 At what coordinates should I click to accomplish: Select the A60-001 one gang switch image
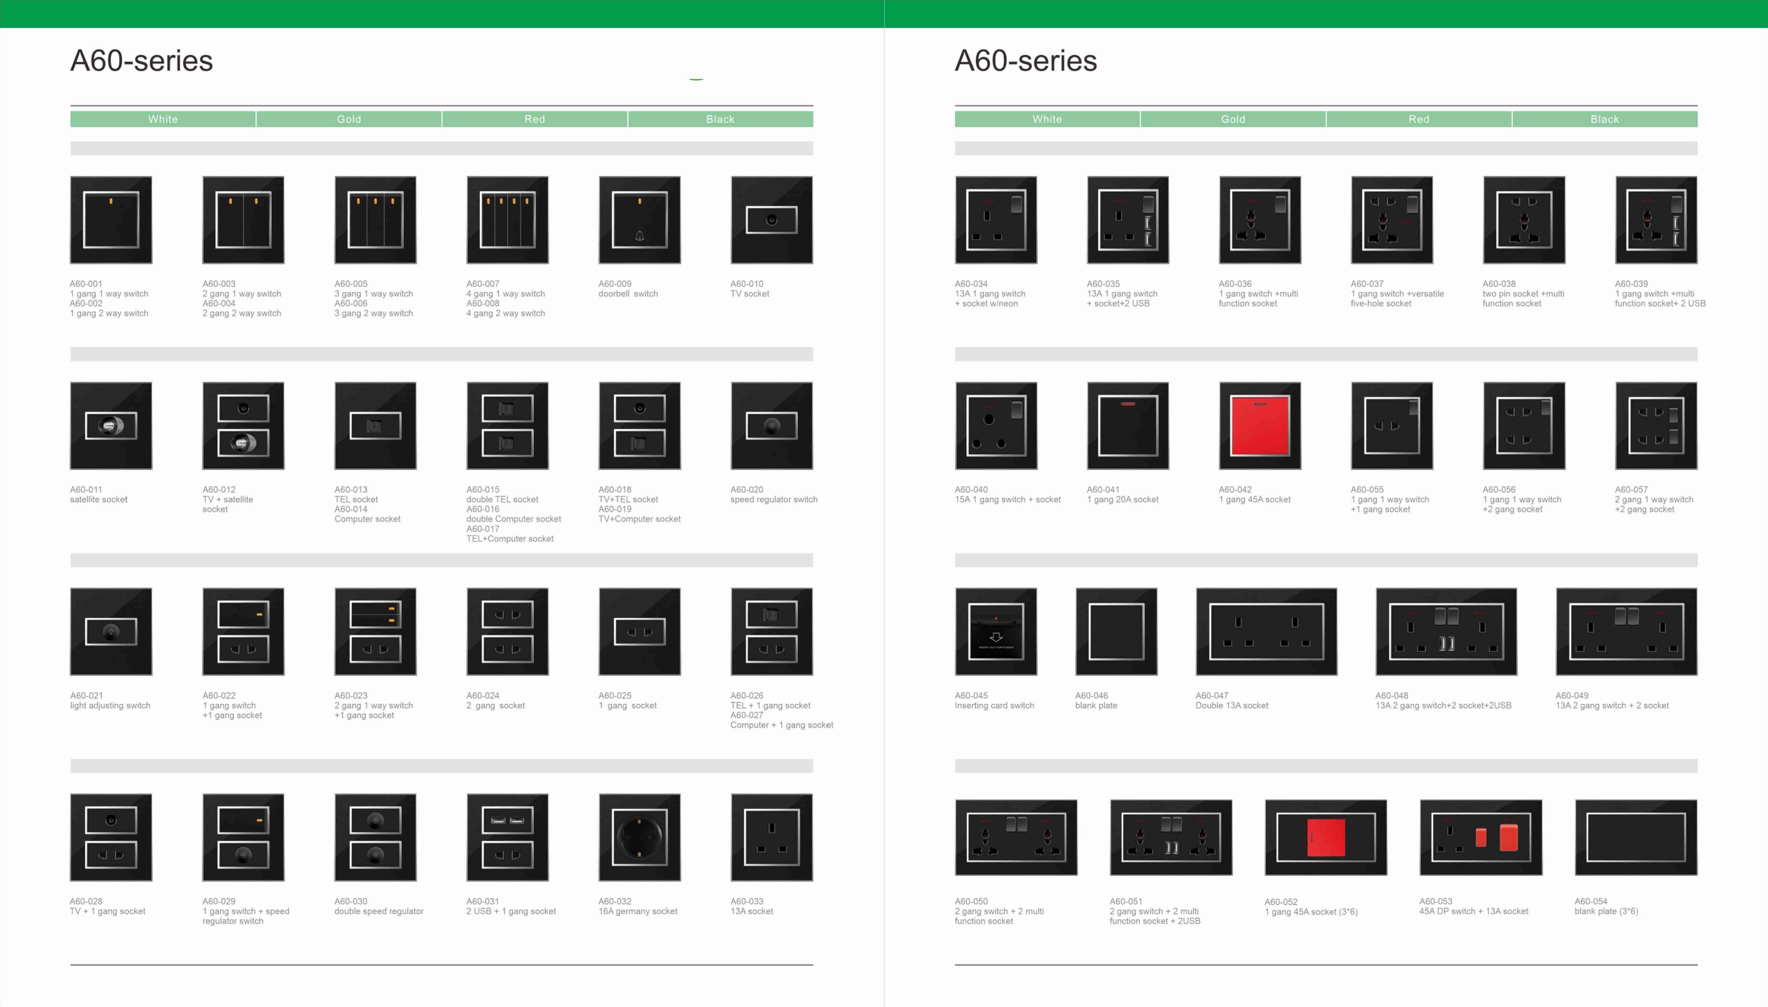[111, 220]
